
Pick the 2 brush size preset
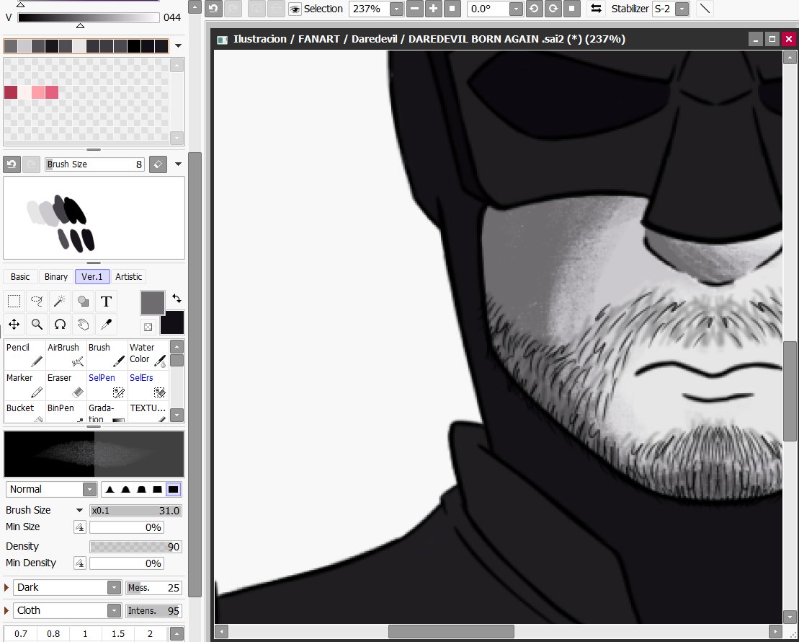(151, 634)
